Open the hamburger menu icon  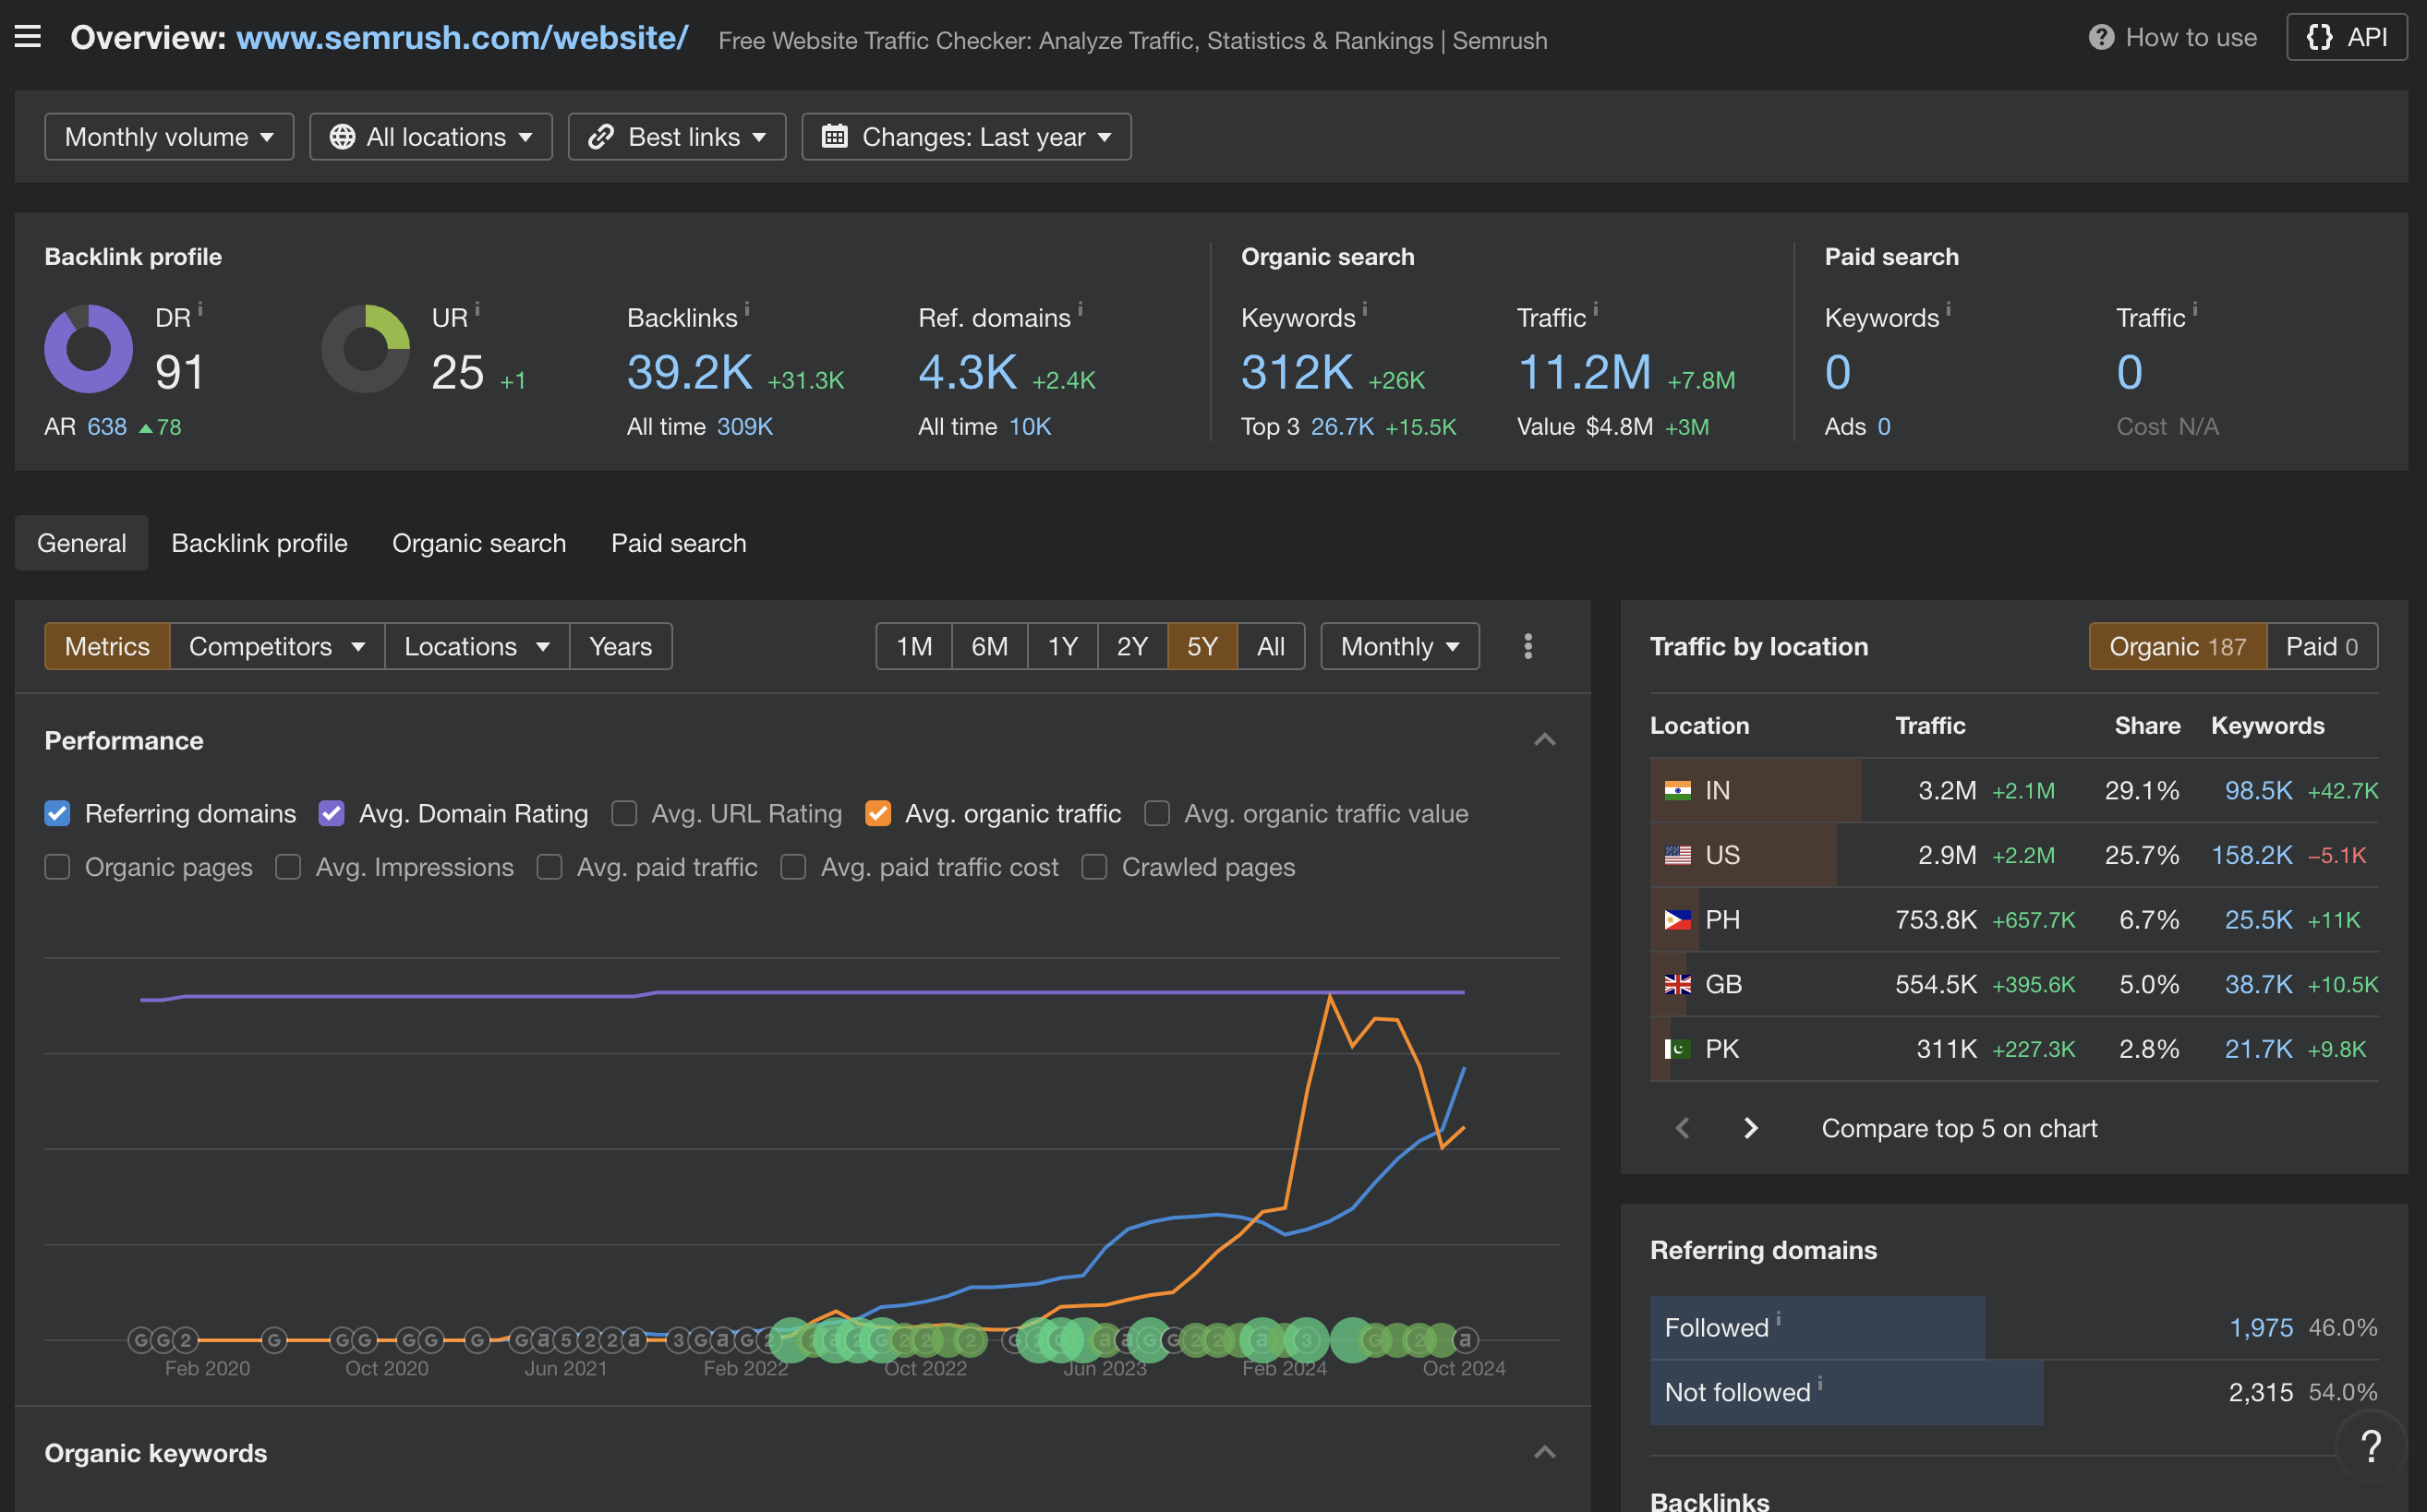click(x=28, y=37)
